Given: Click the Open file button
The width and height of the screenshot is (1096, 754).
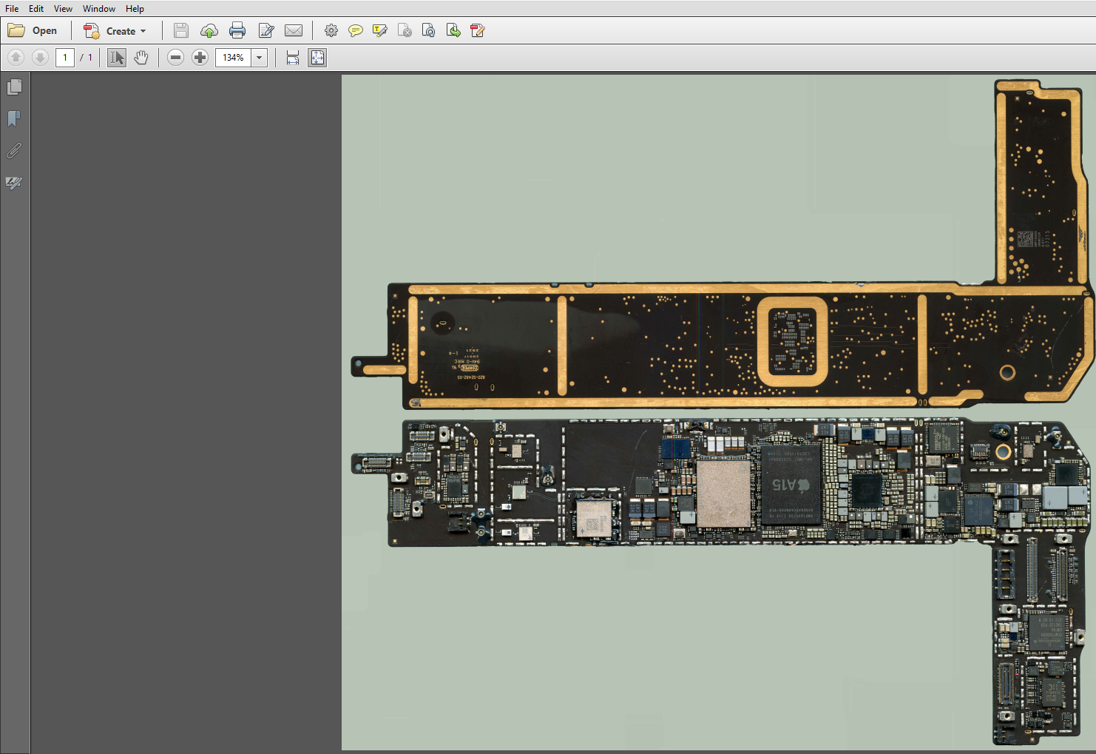Looking at the screenshot, I should coord(33,30).
